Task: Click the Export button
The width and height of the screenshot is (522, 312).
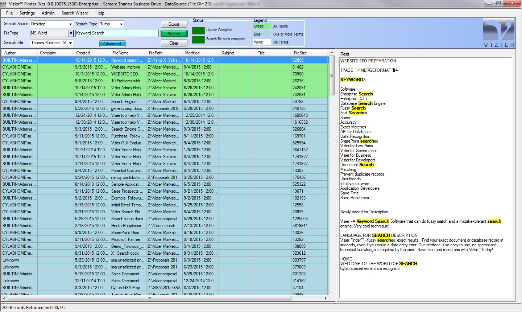Action: [174, 24]
